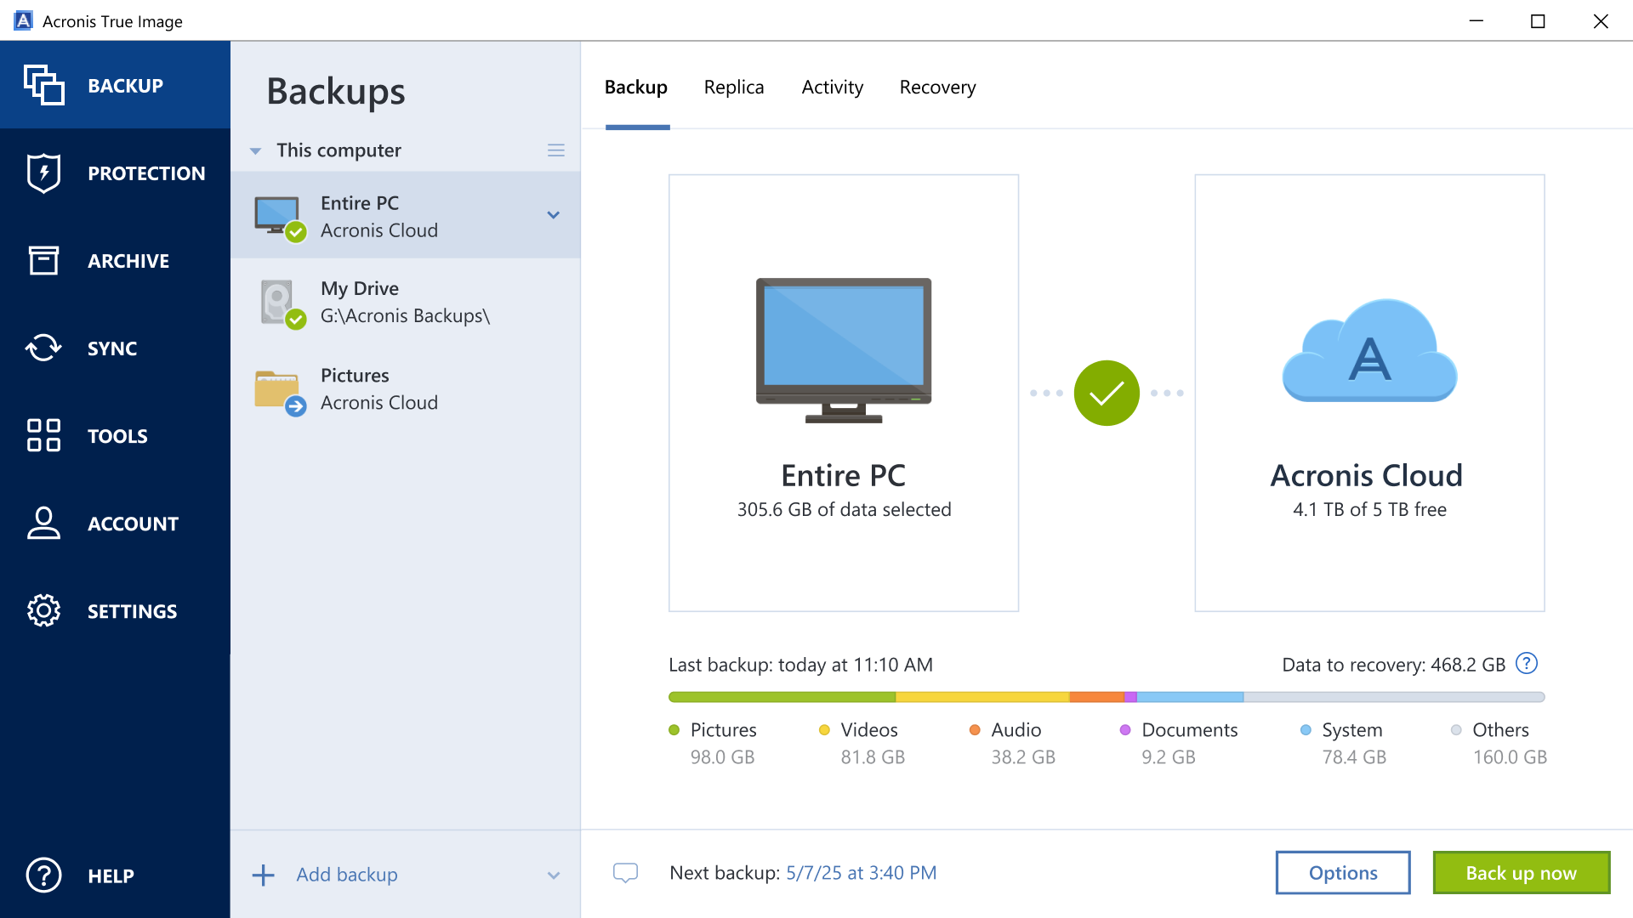Open the Backup section icon in sidebar
Image resolution: width=1633 pixels, height=918 pixels.
pos(43,84)
